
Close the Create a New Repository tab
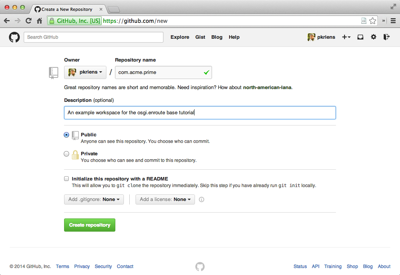pos(101,9)
